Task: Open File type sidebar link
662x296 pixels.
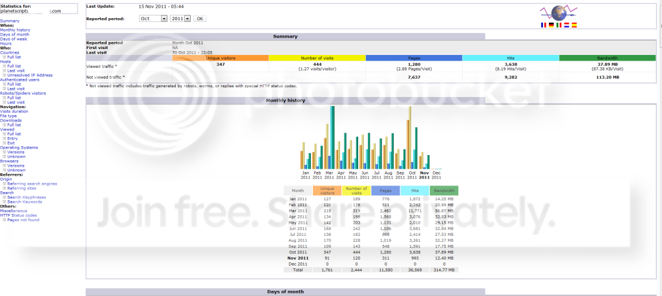Action: (x=8, y=116)
